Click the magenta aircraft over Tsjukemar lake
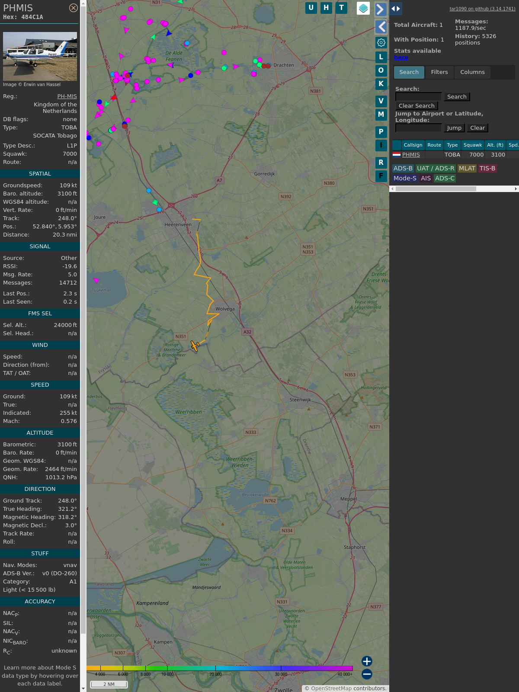Screen dimensions: 519x692 (96, 281)
